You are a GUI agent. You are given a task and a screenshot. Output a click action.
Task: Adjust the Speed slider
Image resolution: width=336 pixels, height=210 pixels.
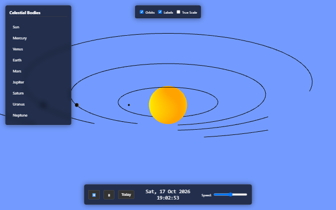pos(230,195)
